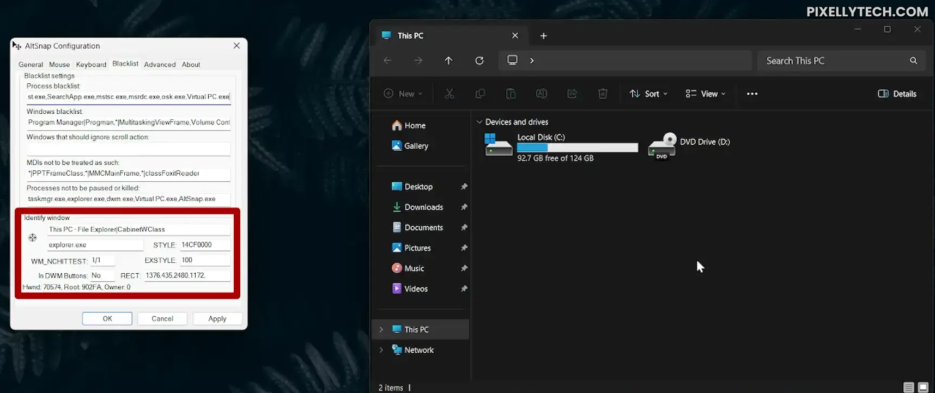Screen dimensions: 935x393
Task: Refresh the This PC view
Action: (479, 60)
